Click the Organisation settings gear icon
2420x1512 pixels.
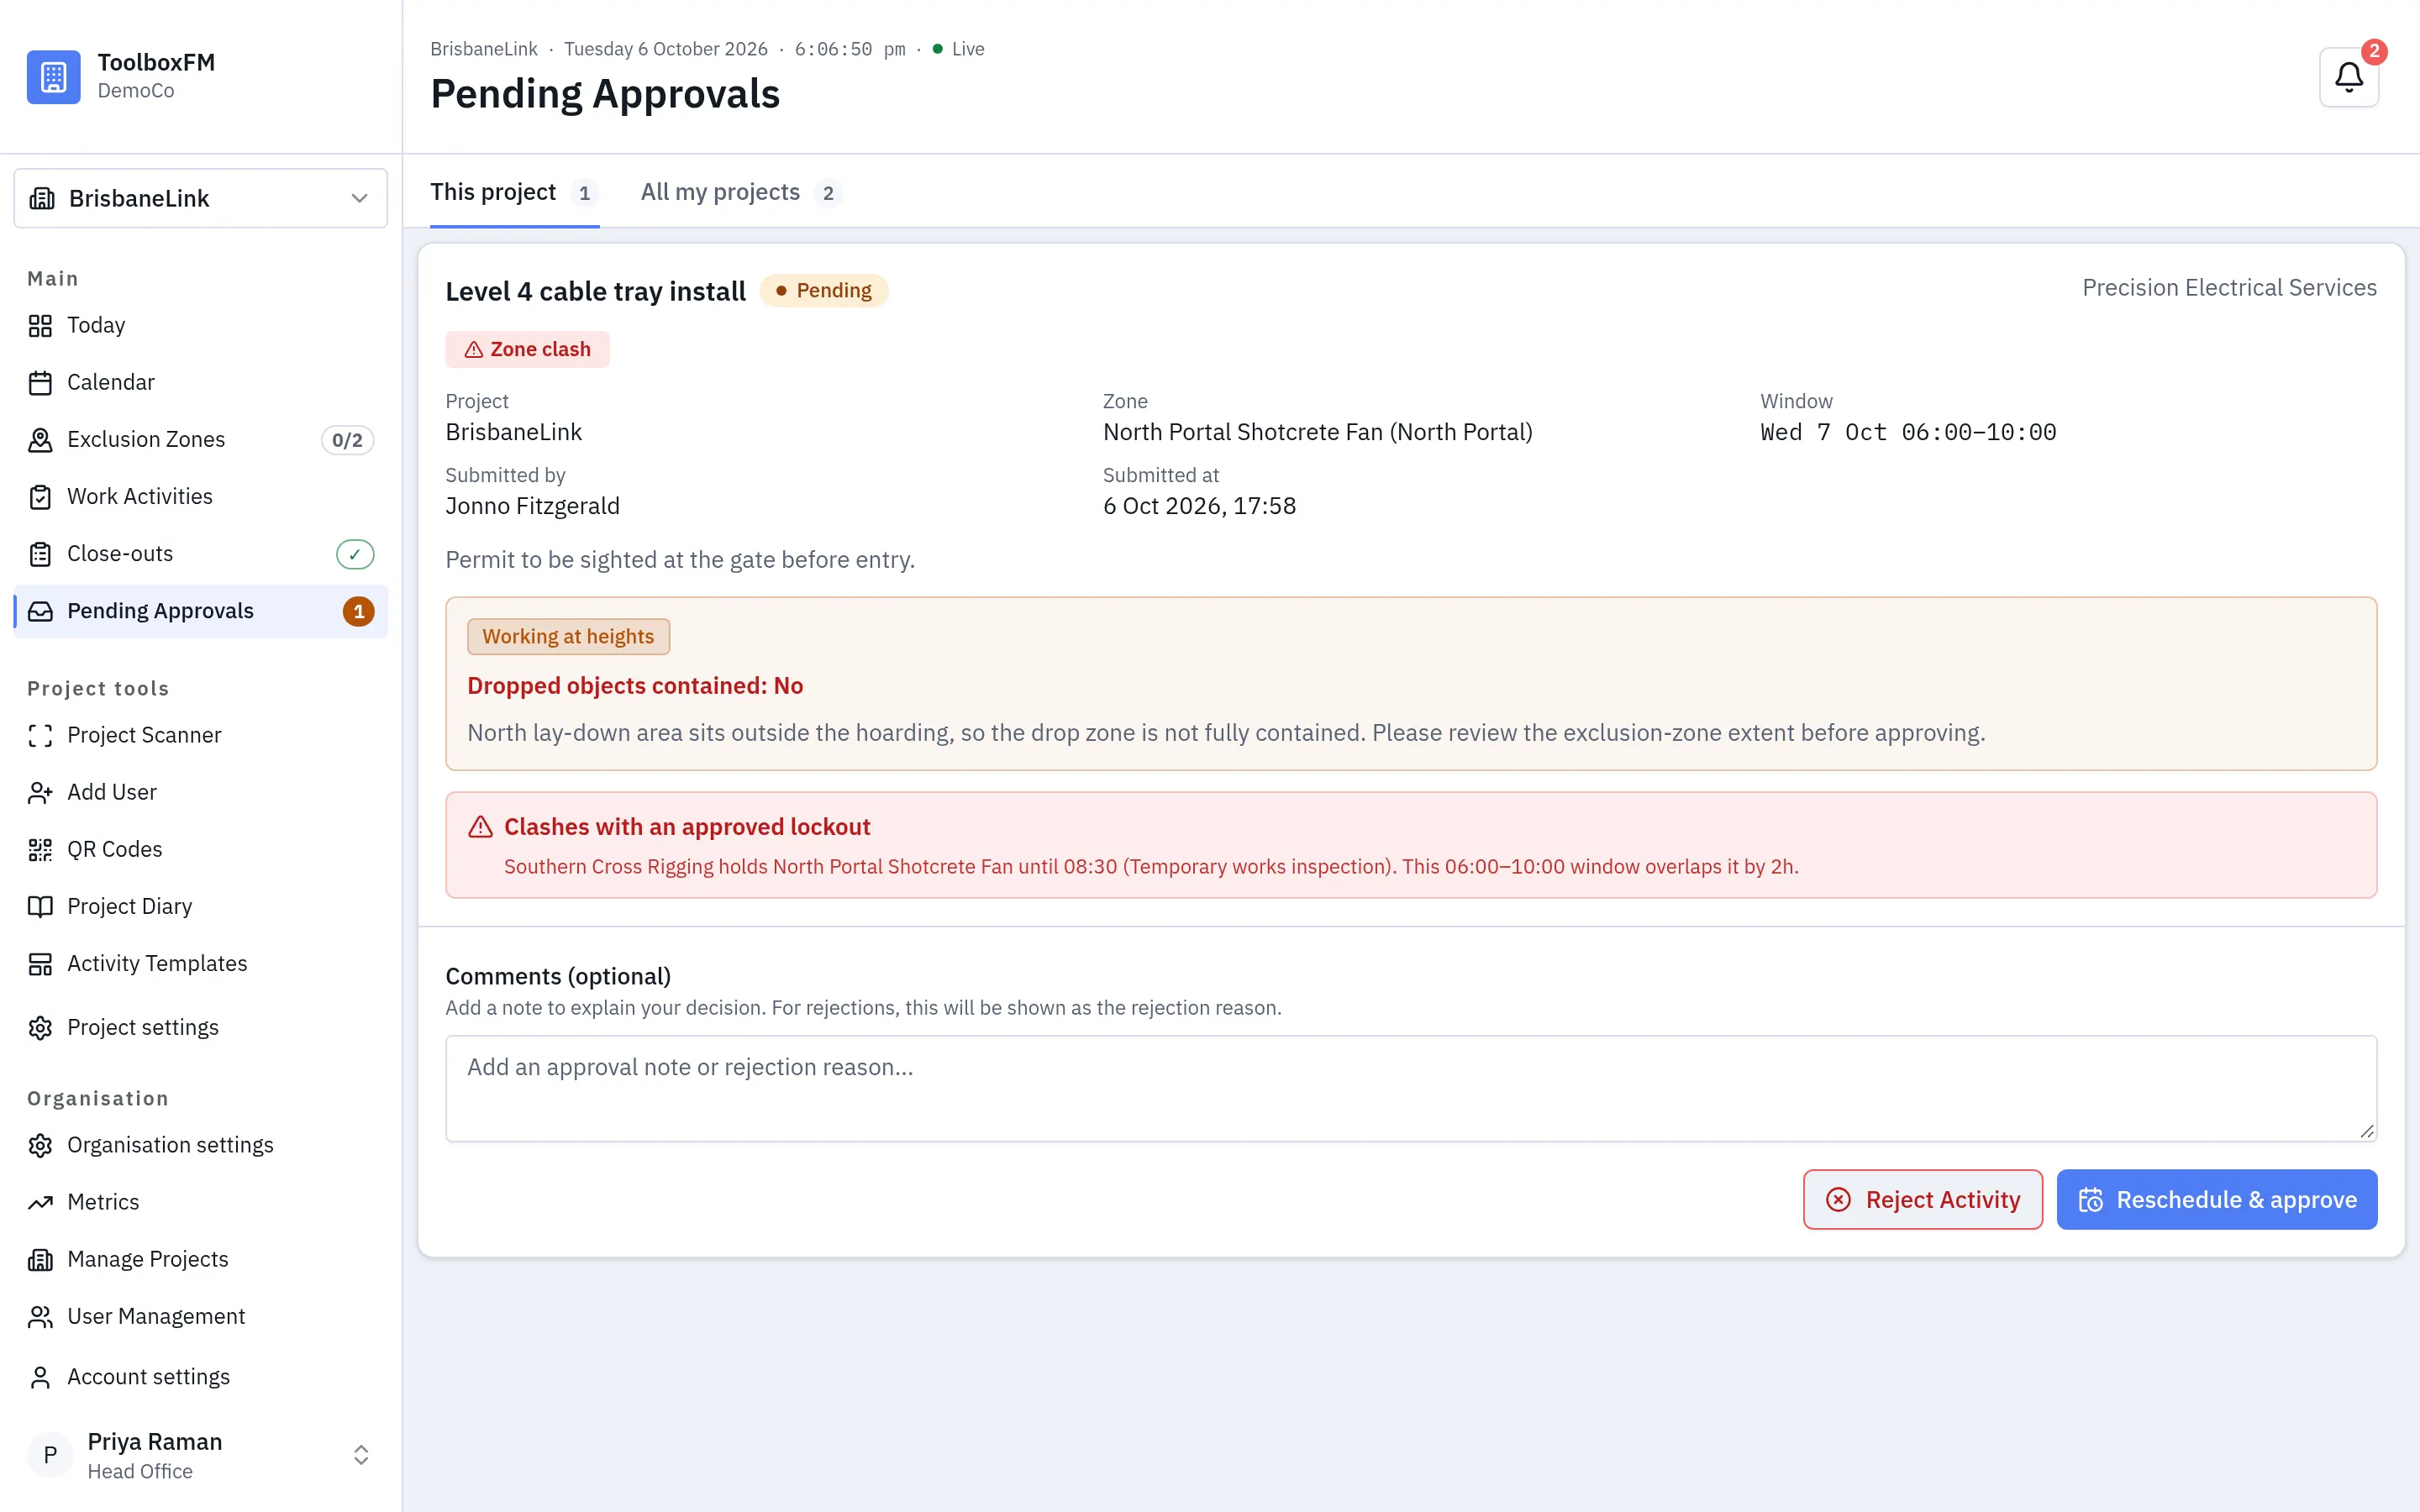pos(40,1146)
